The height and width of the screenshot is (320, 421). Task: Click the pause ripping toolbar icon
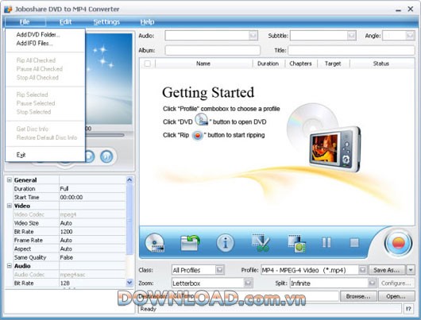click(326, 243)
